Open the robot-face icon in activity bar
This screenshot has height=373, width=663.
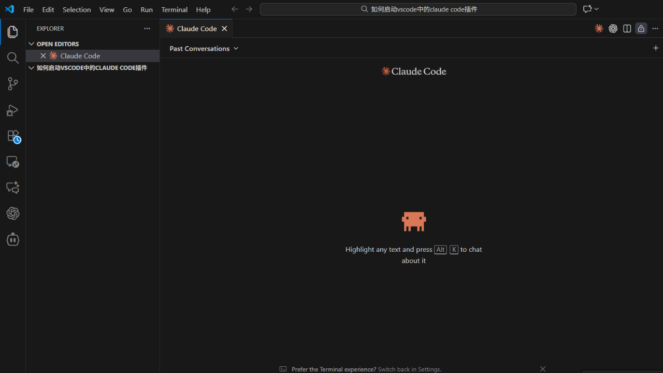[x=13, y=239]
